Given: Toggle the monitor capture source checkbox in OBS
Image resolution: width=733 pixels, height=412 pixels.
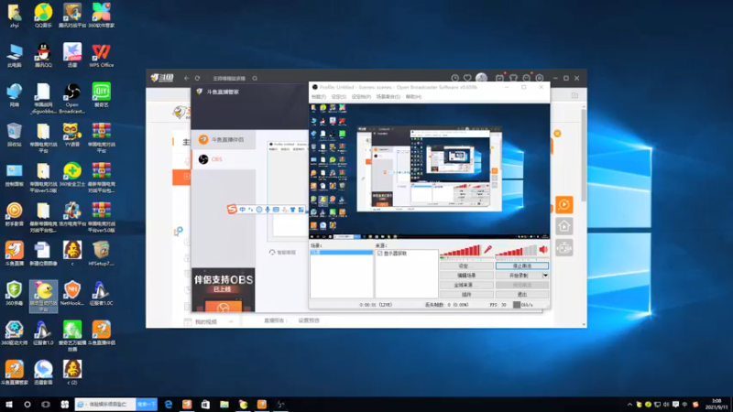Looking at the screenshot, I should 379,254.
